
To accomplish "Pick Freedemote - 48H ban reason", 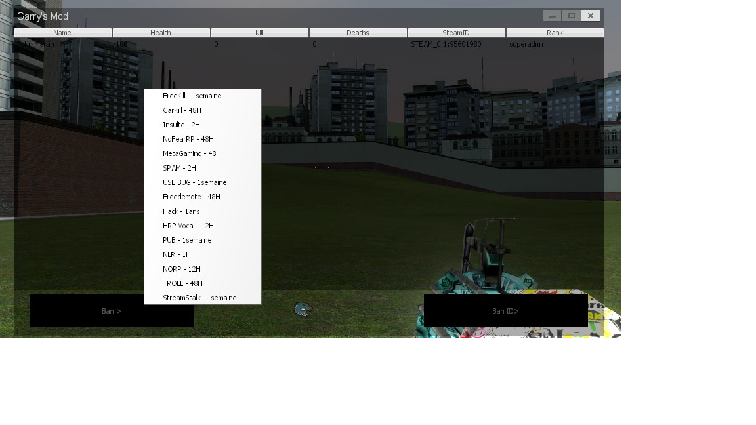I will click(x=203, y=197).
